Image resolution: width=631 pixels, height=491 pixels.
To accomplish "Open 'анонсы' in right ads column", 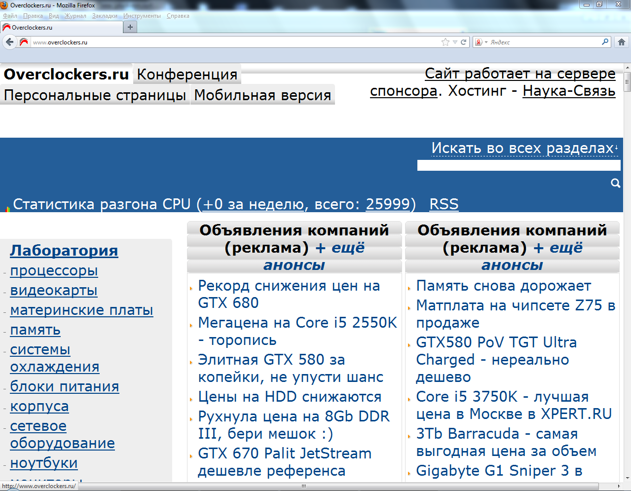I will 512,265.
